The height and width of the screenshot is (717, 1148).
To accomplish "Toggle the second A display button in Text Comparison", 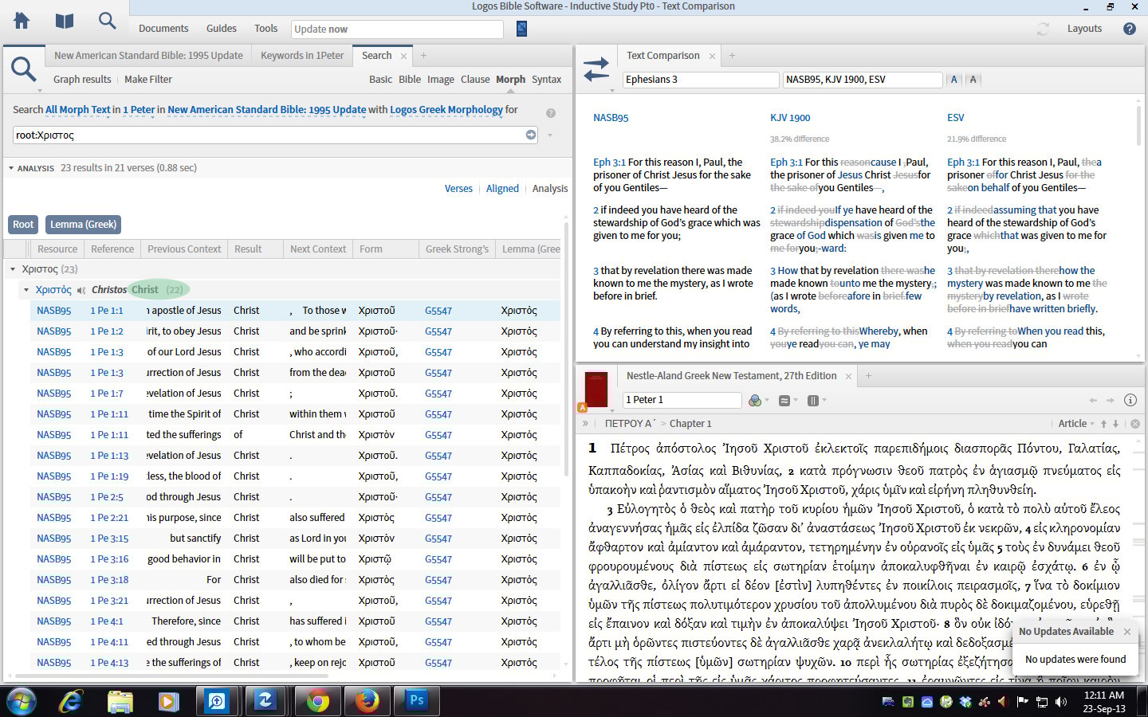I will tap(973, 80).
